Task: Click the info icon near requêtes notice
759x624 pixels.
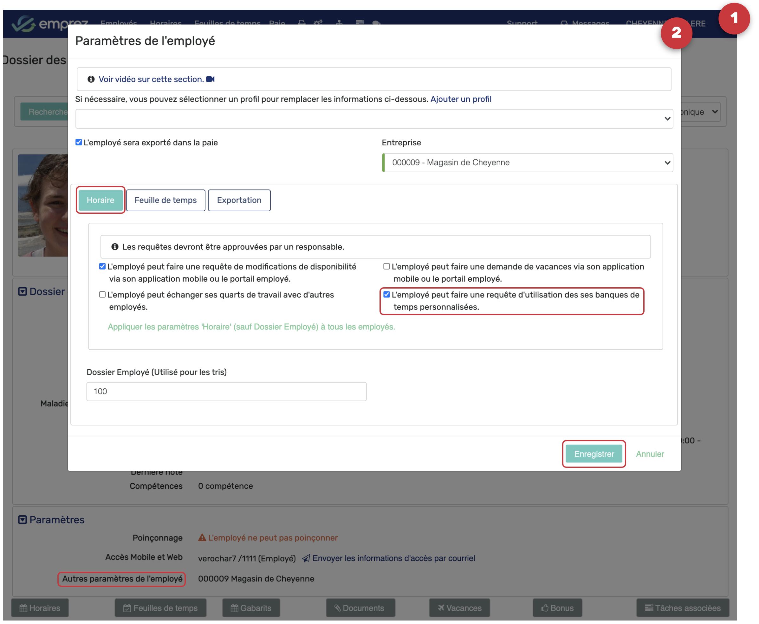Action: (x=115, y=247)
